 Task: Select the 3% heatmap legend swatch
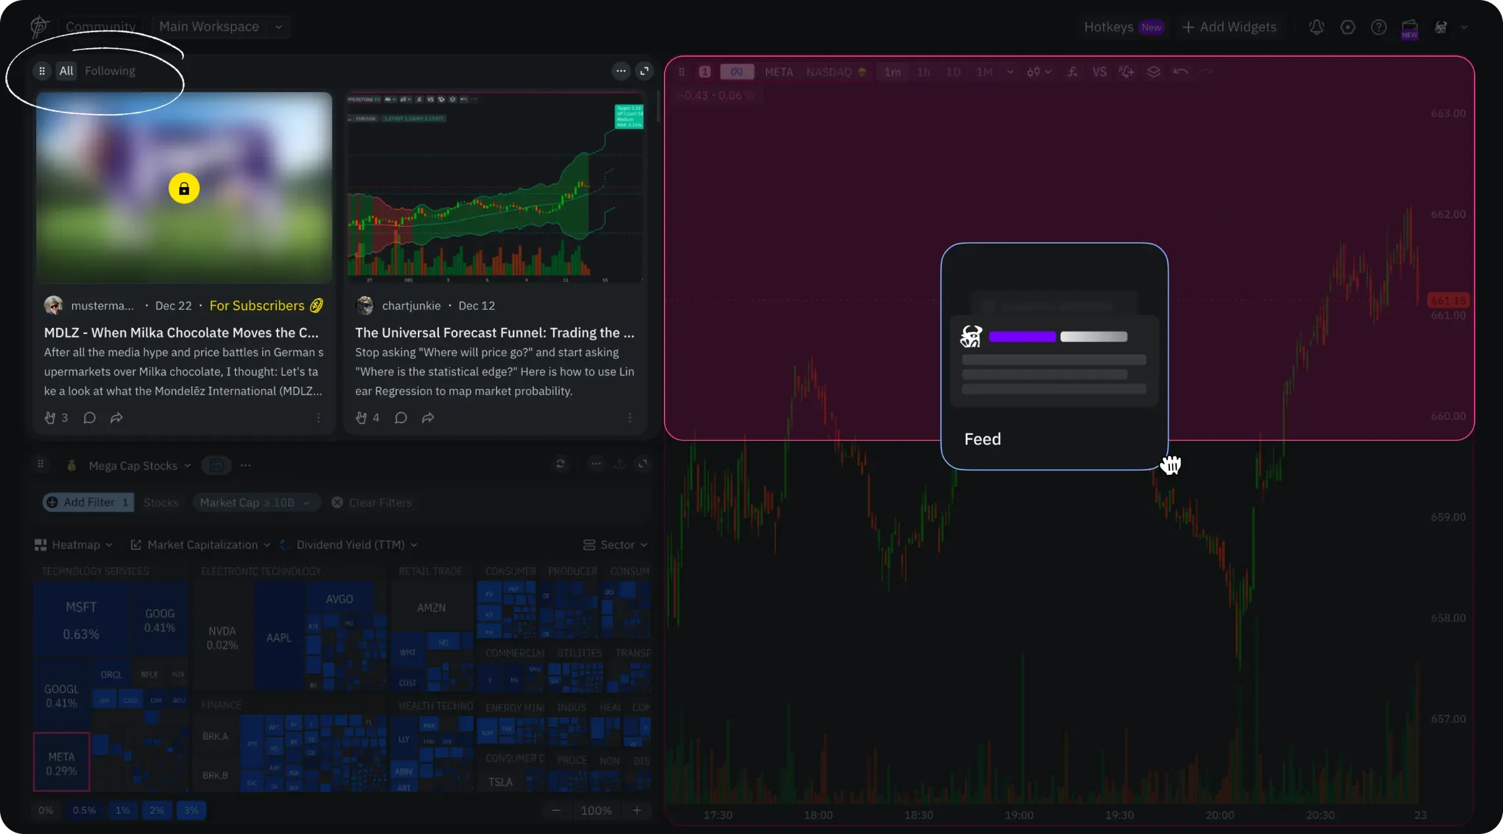pyautogui.click(x=191, y=810)
